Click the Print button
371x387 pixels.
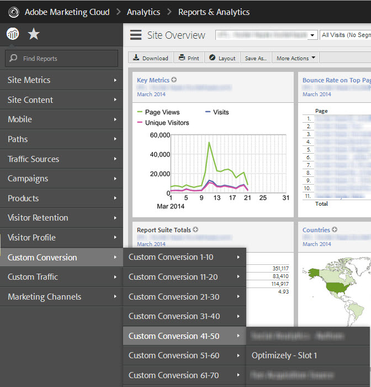pos(189,57)
